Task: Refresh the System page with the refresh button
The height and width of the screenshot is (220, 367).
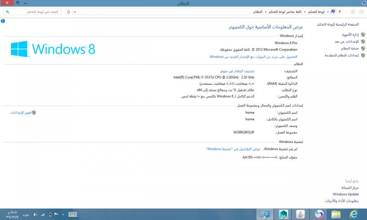Action: 68,12
